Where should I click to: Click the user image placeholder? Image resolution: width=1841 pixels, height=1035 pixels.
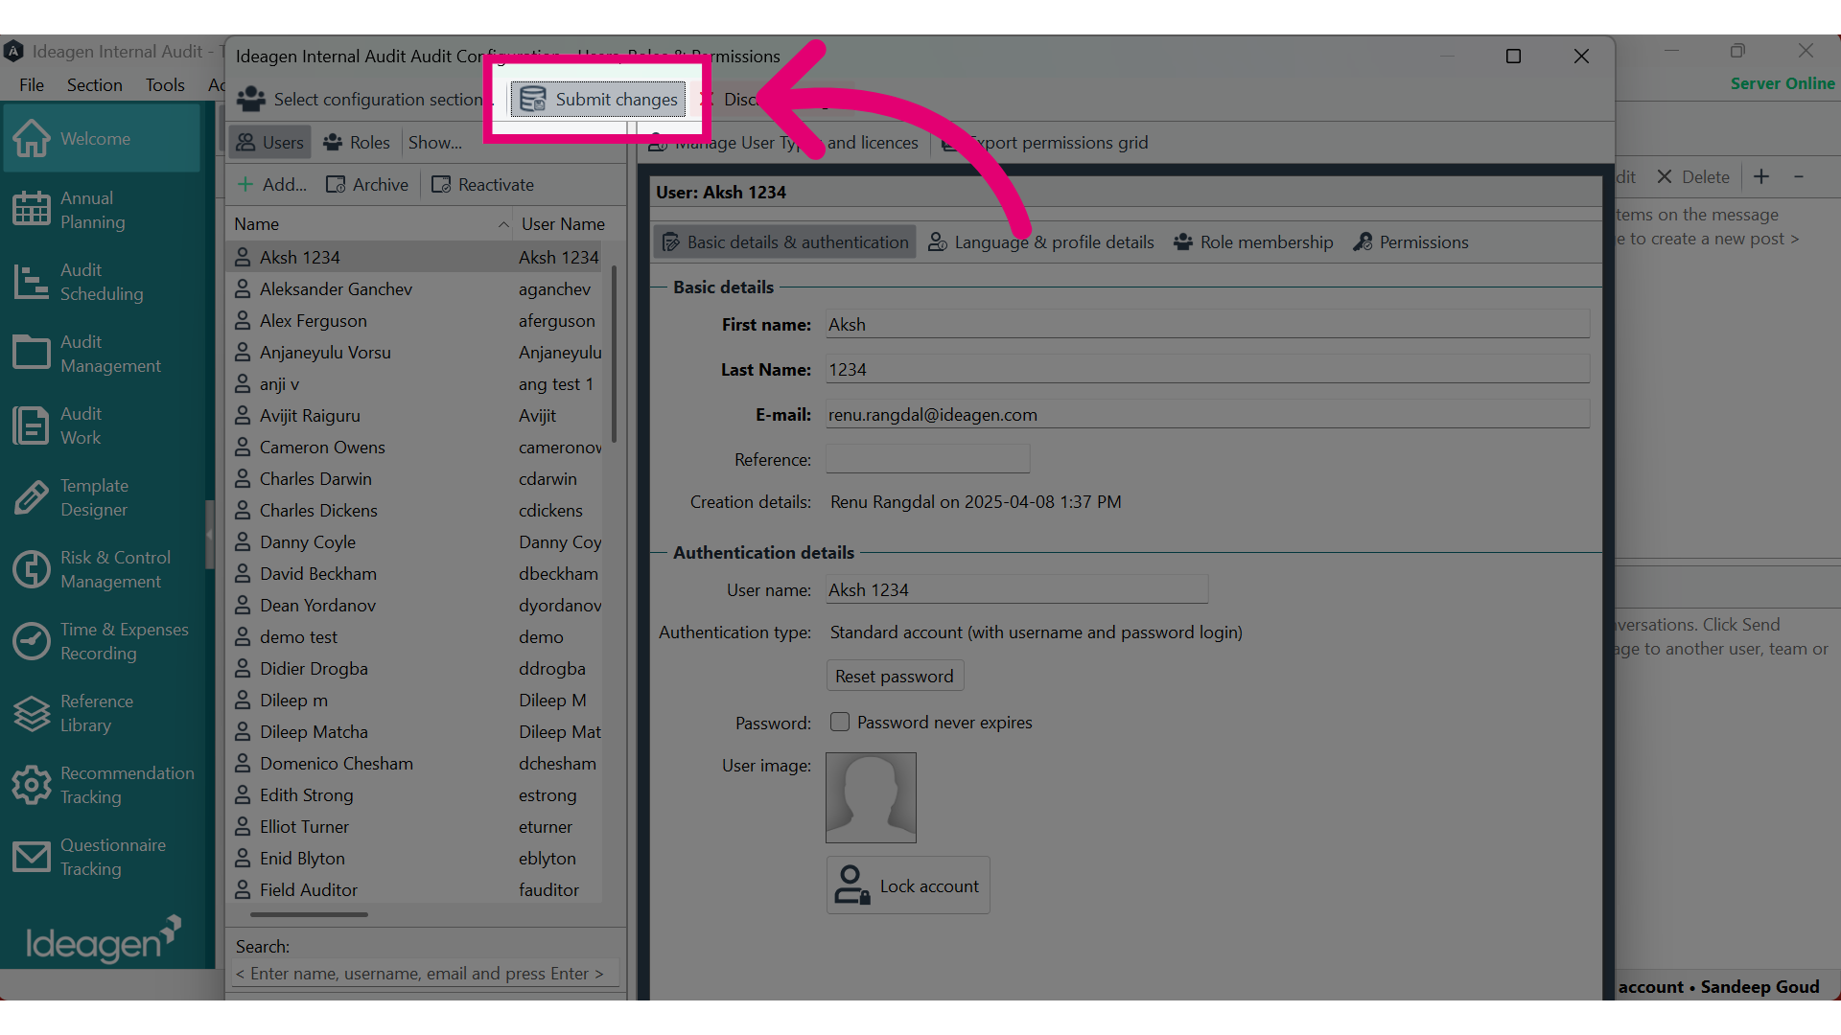[871, 797]
